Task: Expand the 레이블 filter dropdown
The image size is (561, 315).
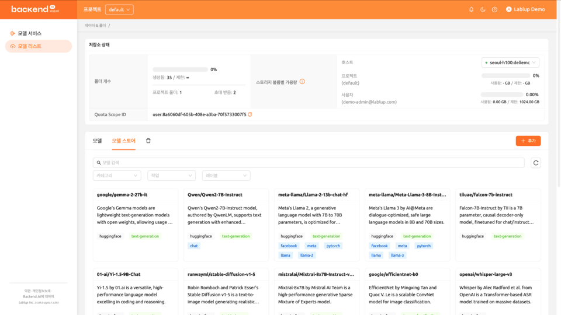Action: pos(226,176)
